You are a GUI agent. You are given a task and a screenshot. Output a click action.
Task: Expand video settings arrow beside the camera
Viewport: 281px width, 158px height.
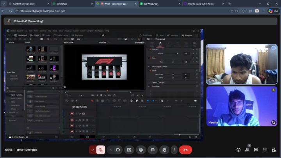point(110,150)
